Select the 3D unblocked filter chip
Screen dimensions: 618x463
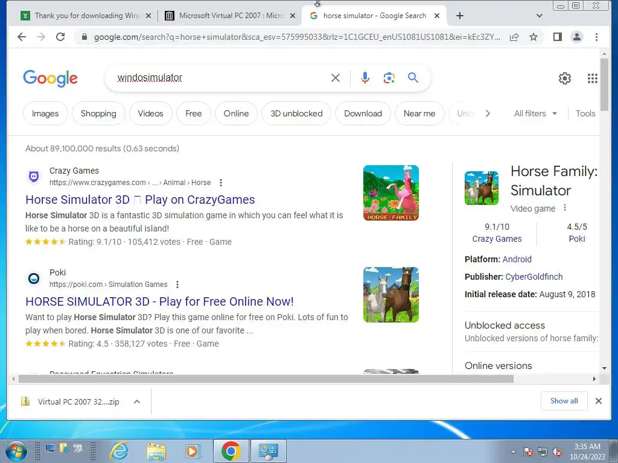pyautogui.click(x=296, y=113)
